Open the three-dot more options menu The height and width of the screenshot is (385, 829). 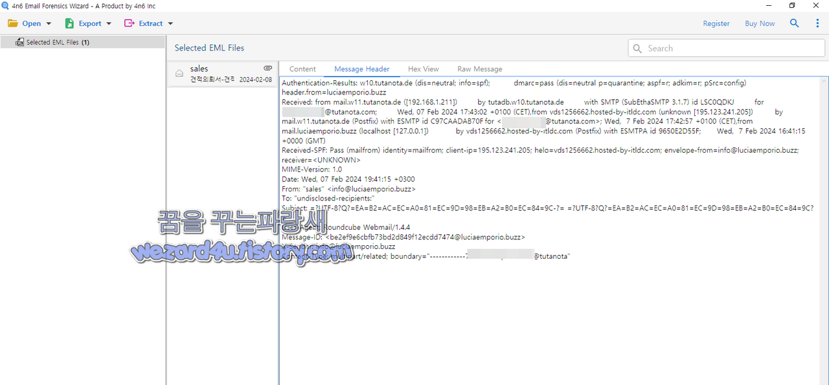tap(817, 23)
